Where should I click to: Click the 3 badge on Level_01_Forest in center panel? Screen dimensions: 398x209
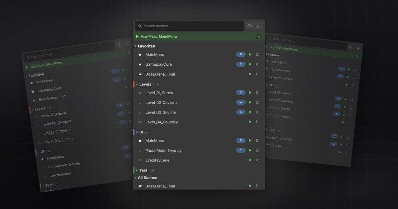(241, 93)
